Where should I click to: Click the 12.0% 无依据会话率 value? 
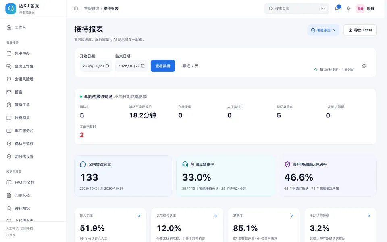coord(169,228)
